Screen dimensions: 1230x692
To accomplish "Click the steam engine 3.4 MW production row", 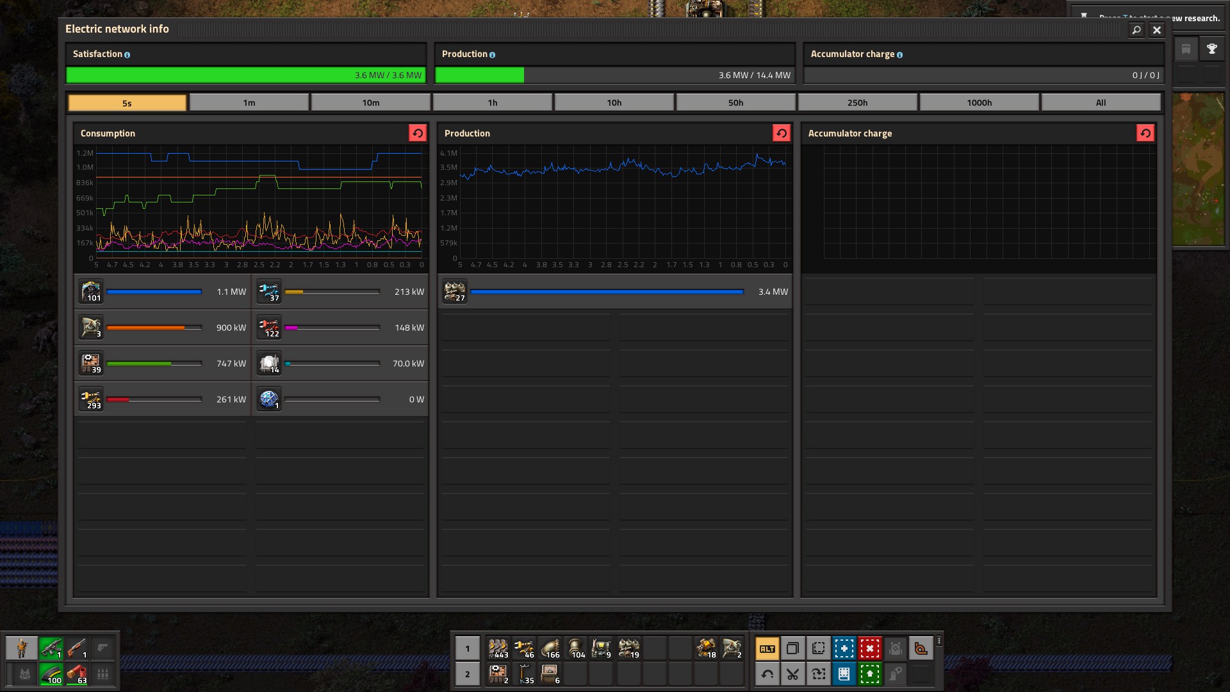I will pyautogui.click(x=614, y=292).
